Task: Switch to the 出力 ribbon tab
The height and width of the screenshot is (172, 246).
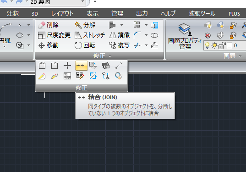Action: pyautogui.click(x=142, y=13)
